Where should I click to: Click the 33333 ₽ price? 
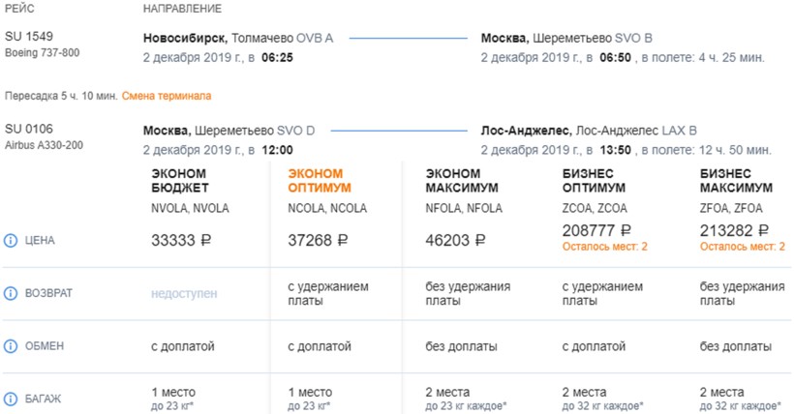click(x=180, y=240)
